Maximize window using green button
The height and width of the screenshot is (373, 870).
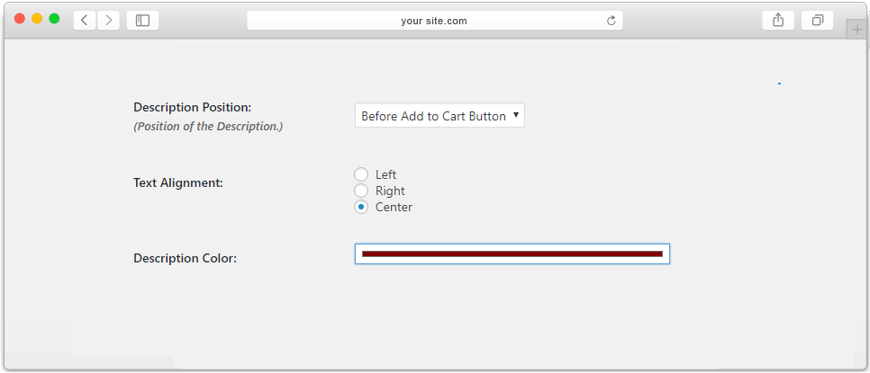point(54,18)
